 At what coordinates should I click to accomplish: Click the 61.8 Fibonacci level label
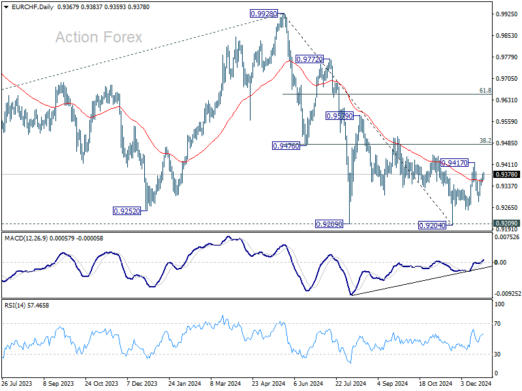click(x=485, y=91)
